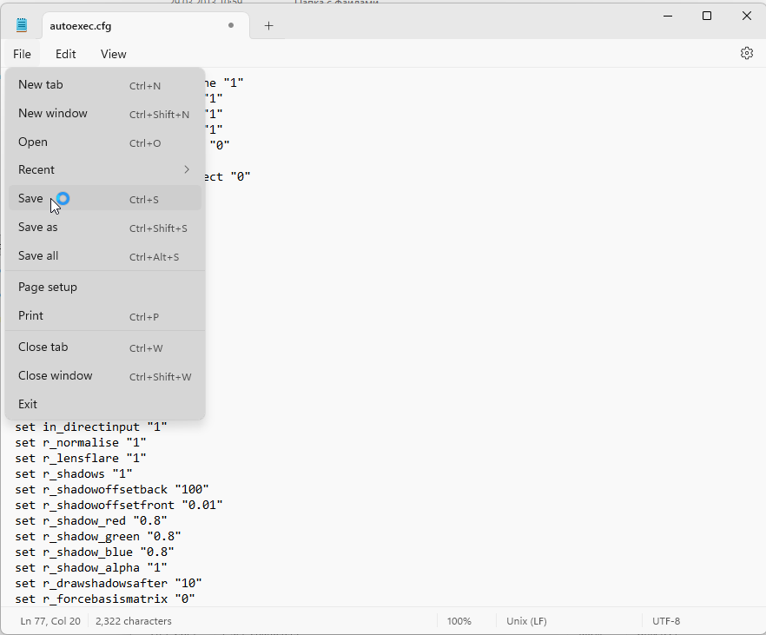Close the Notepad window
766x635 pixels.
tap(746, 17)
